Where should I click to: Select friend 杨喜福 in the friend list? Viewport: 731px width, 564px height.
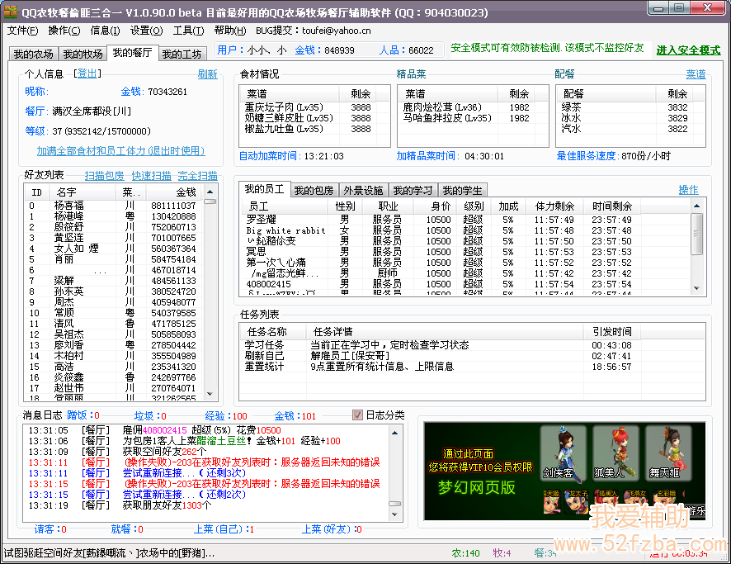[x=69, y=206]
